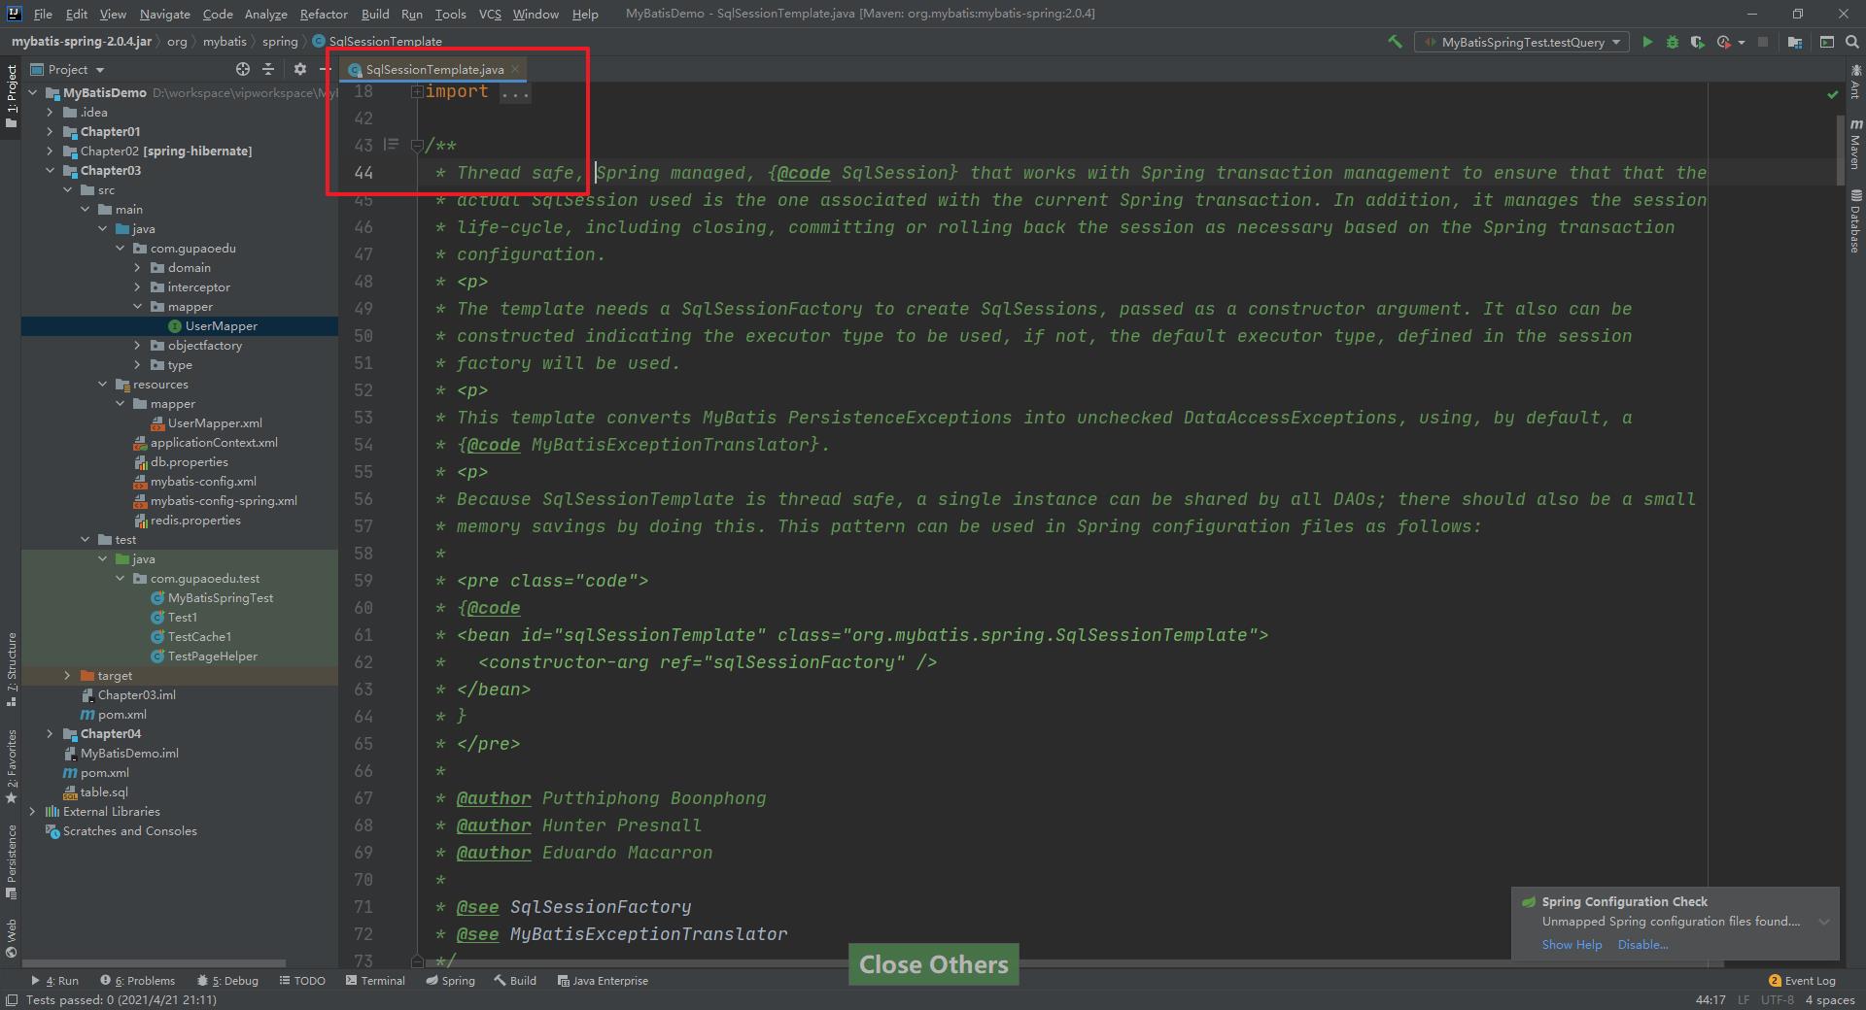This screenshot has height=1010, width=1866.
Task: Click the green inspection checkmark
Action: click(1832, 94)
